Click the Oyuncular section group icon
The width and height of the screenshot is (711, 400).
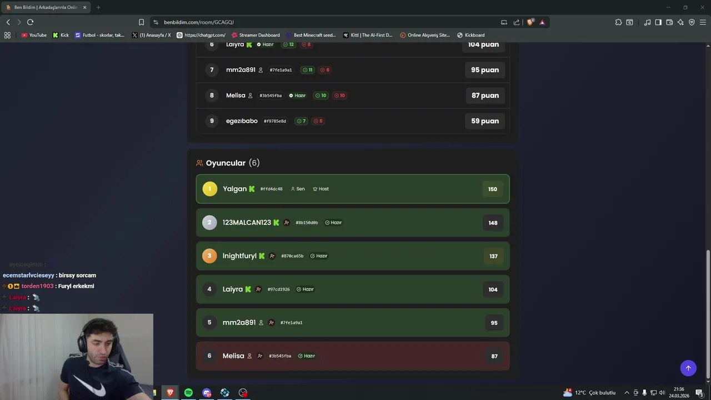199,163
